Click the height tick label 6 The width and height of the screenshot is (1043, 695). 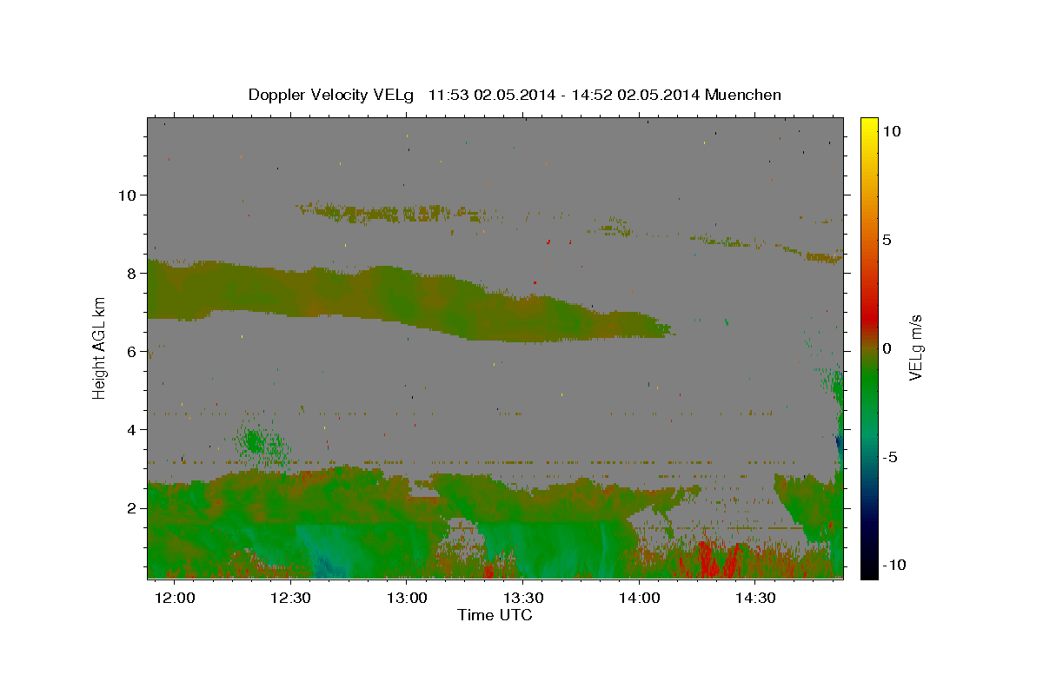tap(130, 351)
